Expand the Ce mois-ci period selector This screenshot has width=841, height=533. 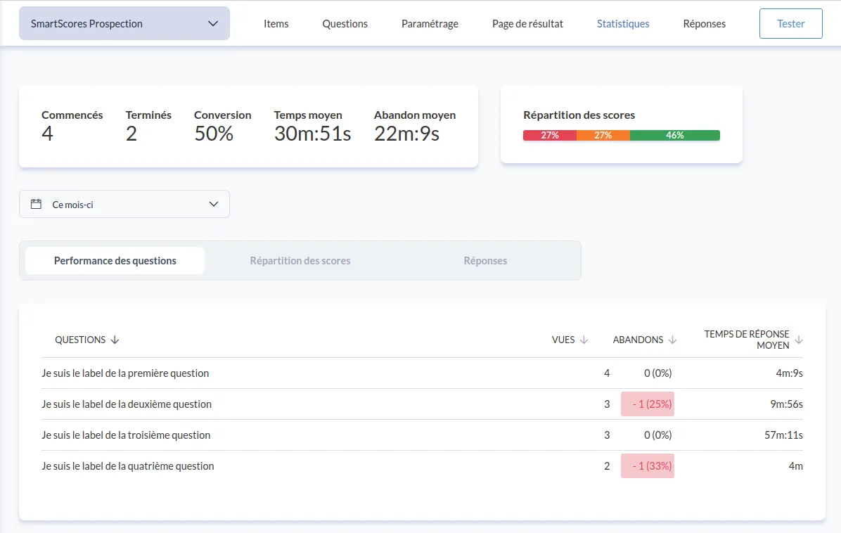[x=124, y=204]
